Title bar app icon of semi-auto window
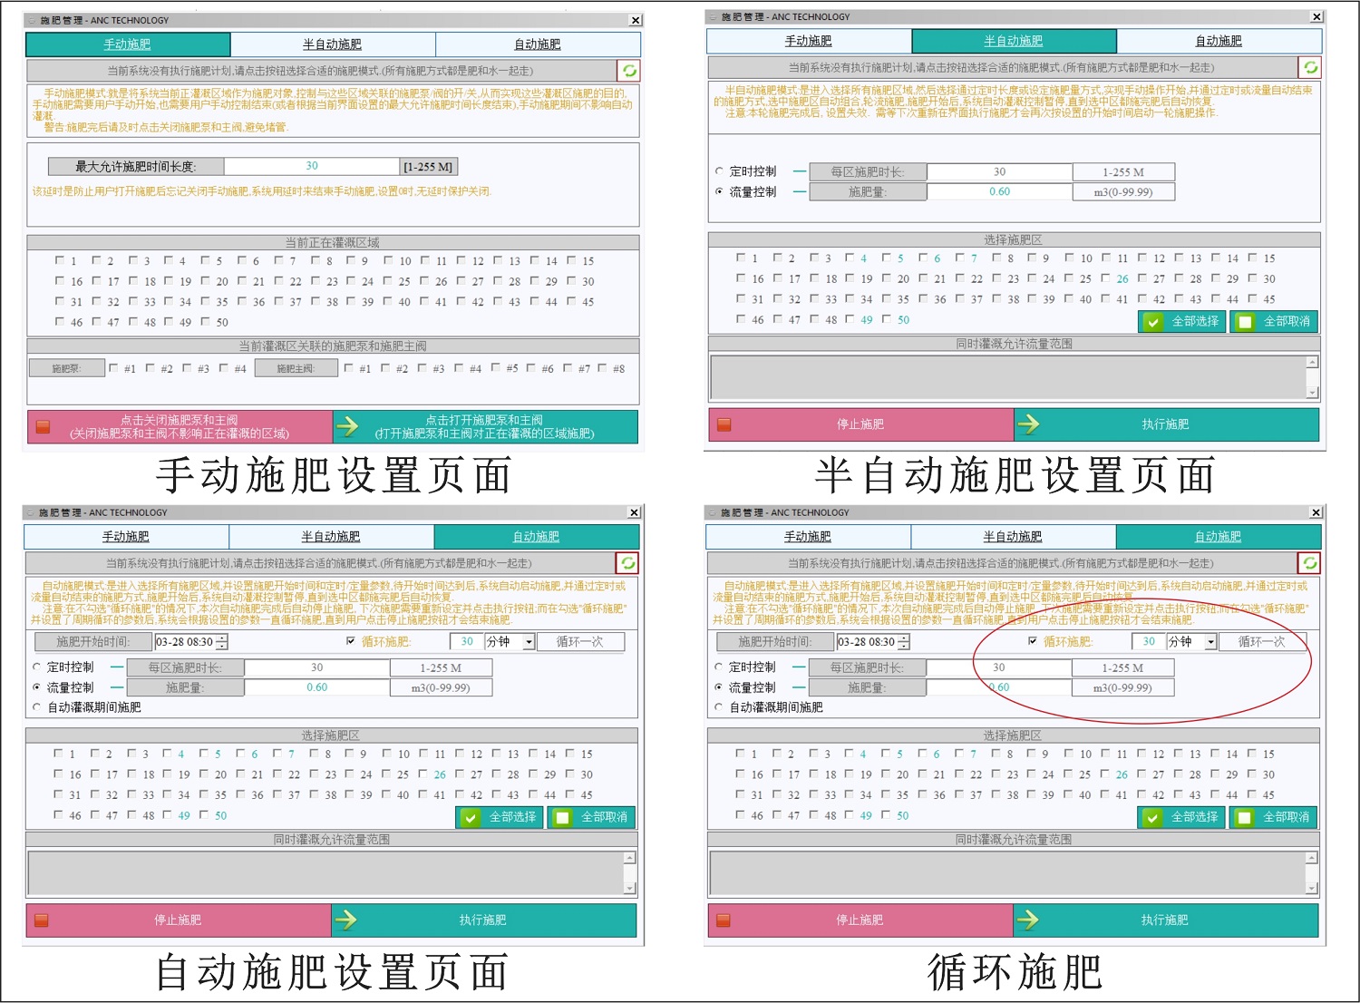Viewport: 1360px width, 1003px height. tap(714, 16)
